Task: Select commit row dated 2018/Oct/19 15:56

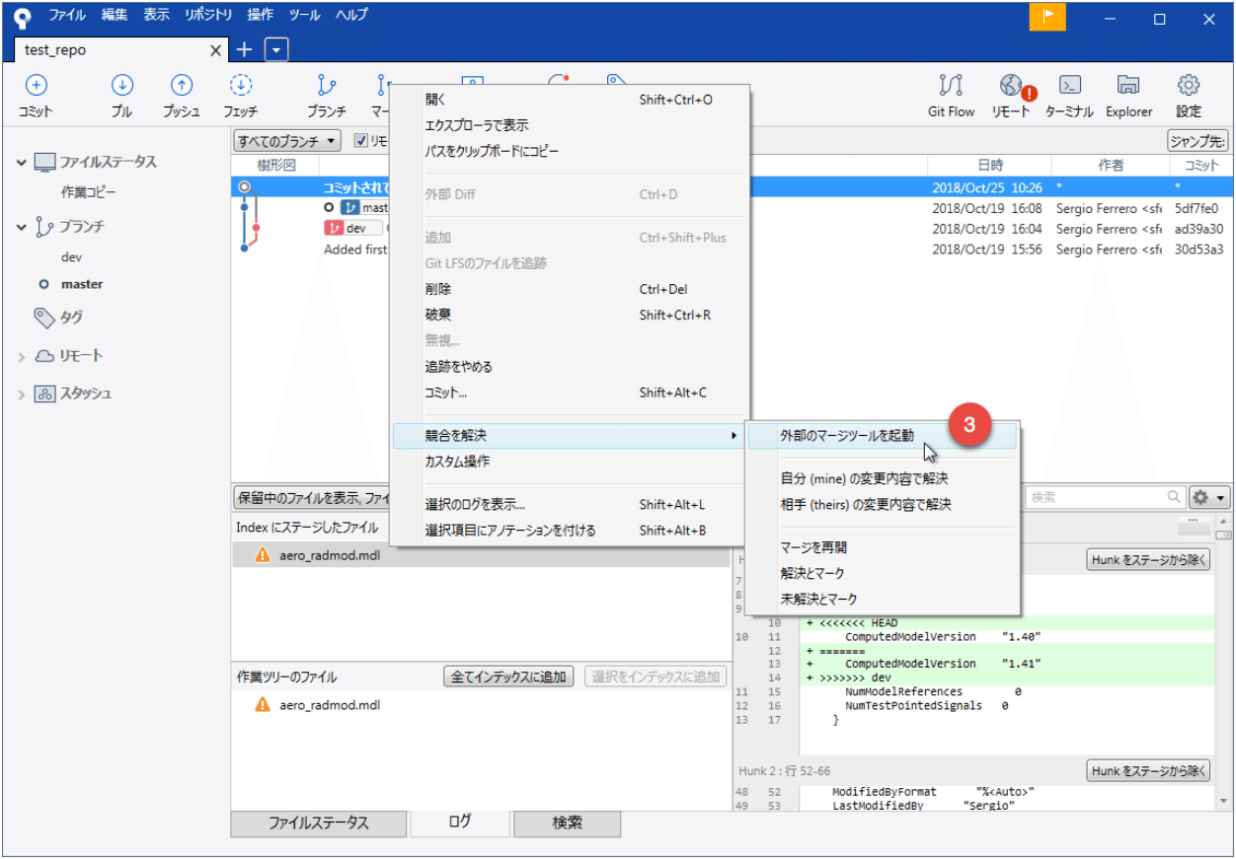Action: [731, 250]
